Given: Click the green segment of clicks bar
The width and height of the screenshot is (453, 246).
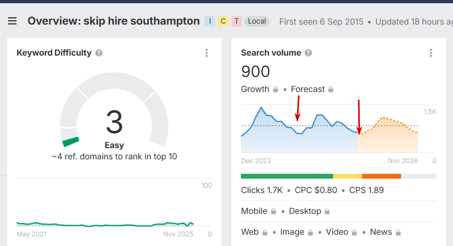Looking at the screenshot, I should click(286, 176).
